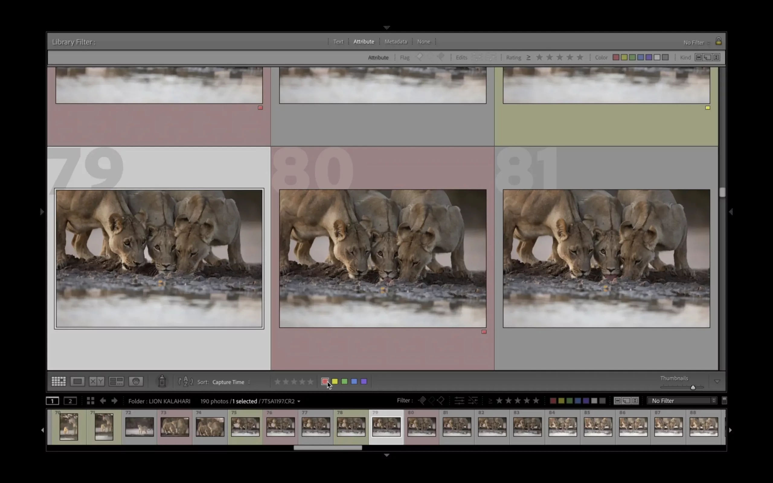
Task: Filter by blue label in filmstrip Filter bar
Action: coord(578,400)
